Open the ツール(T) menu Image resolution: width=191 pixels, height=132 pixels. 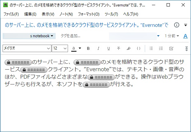[x=111, y=14]
